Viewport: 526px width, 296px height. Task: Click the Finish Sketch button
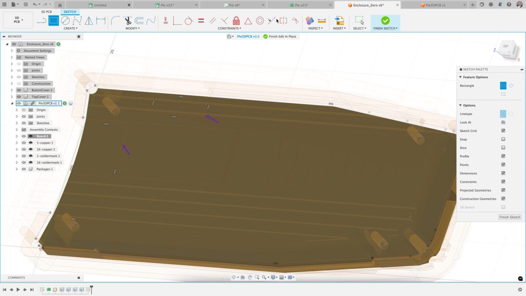pyautogui.click(x=510, y=217)
